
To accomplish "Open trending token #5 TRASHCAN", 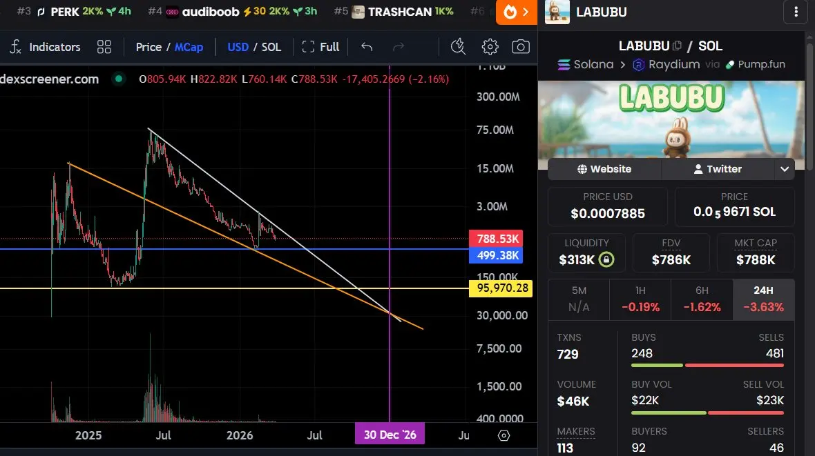I will tap(394, 12).
